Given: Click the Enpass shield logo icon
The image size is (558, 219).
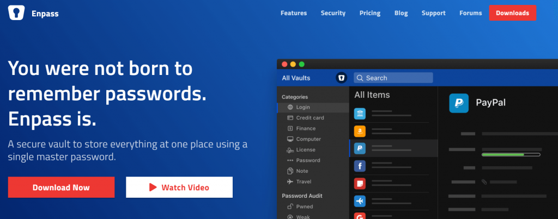Looking at the screenshot, I should pos(16,13).
